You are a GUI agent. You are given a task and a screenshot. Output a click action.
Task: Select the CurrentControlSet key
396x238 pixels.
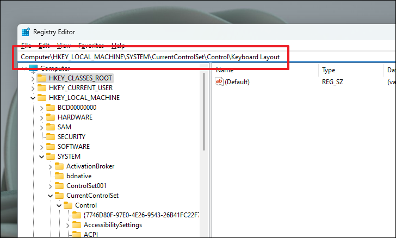pyautogui.click(x=92, y=196)
